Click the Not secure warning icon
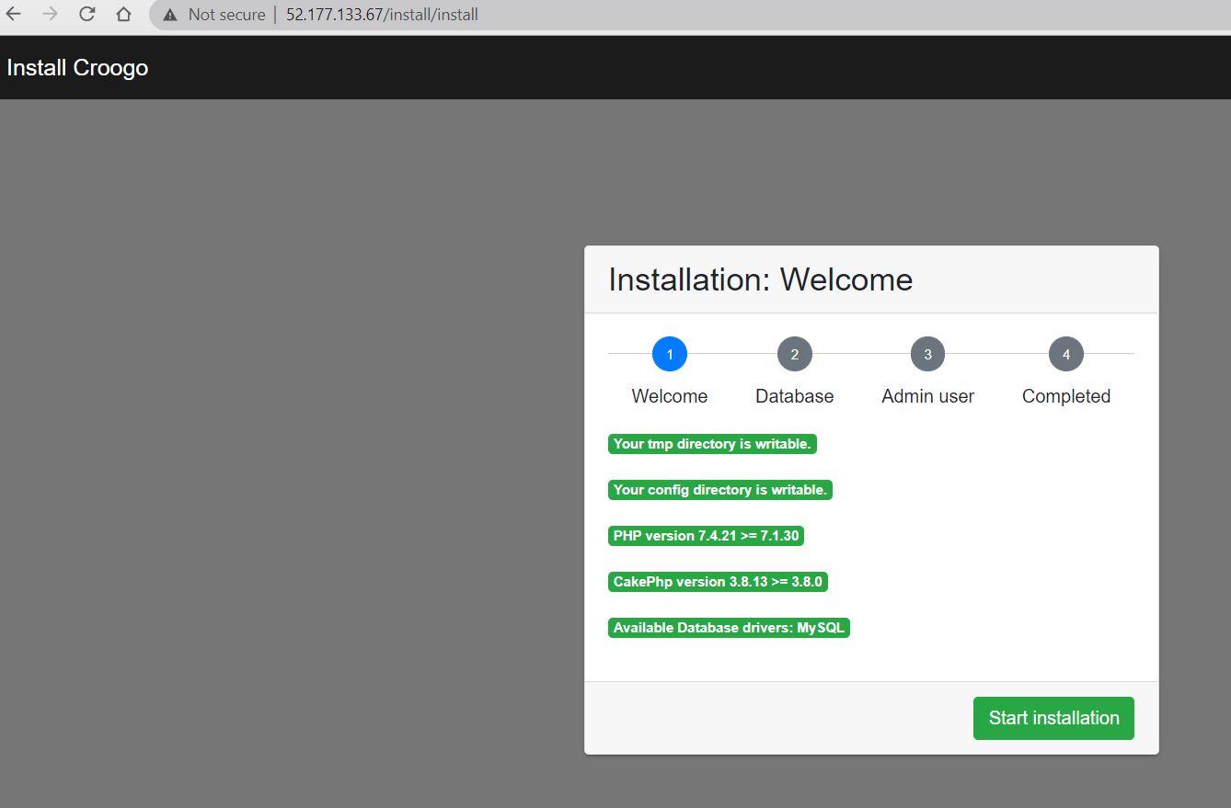This screenshot has width=1231, height=808. [x=169, y=15]
